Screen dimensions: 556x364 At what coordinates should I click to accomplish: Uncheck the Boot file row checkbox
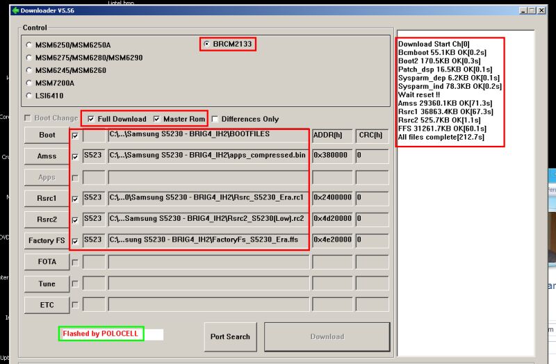pos(75,135)
